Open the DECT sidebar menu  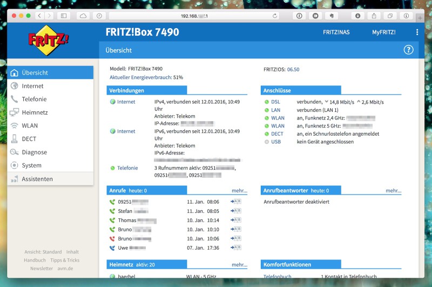coord(50,139)
